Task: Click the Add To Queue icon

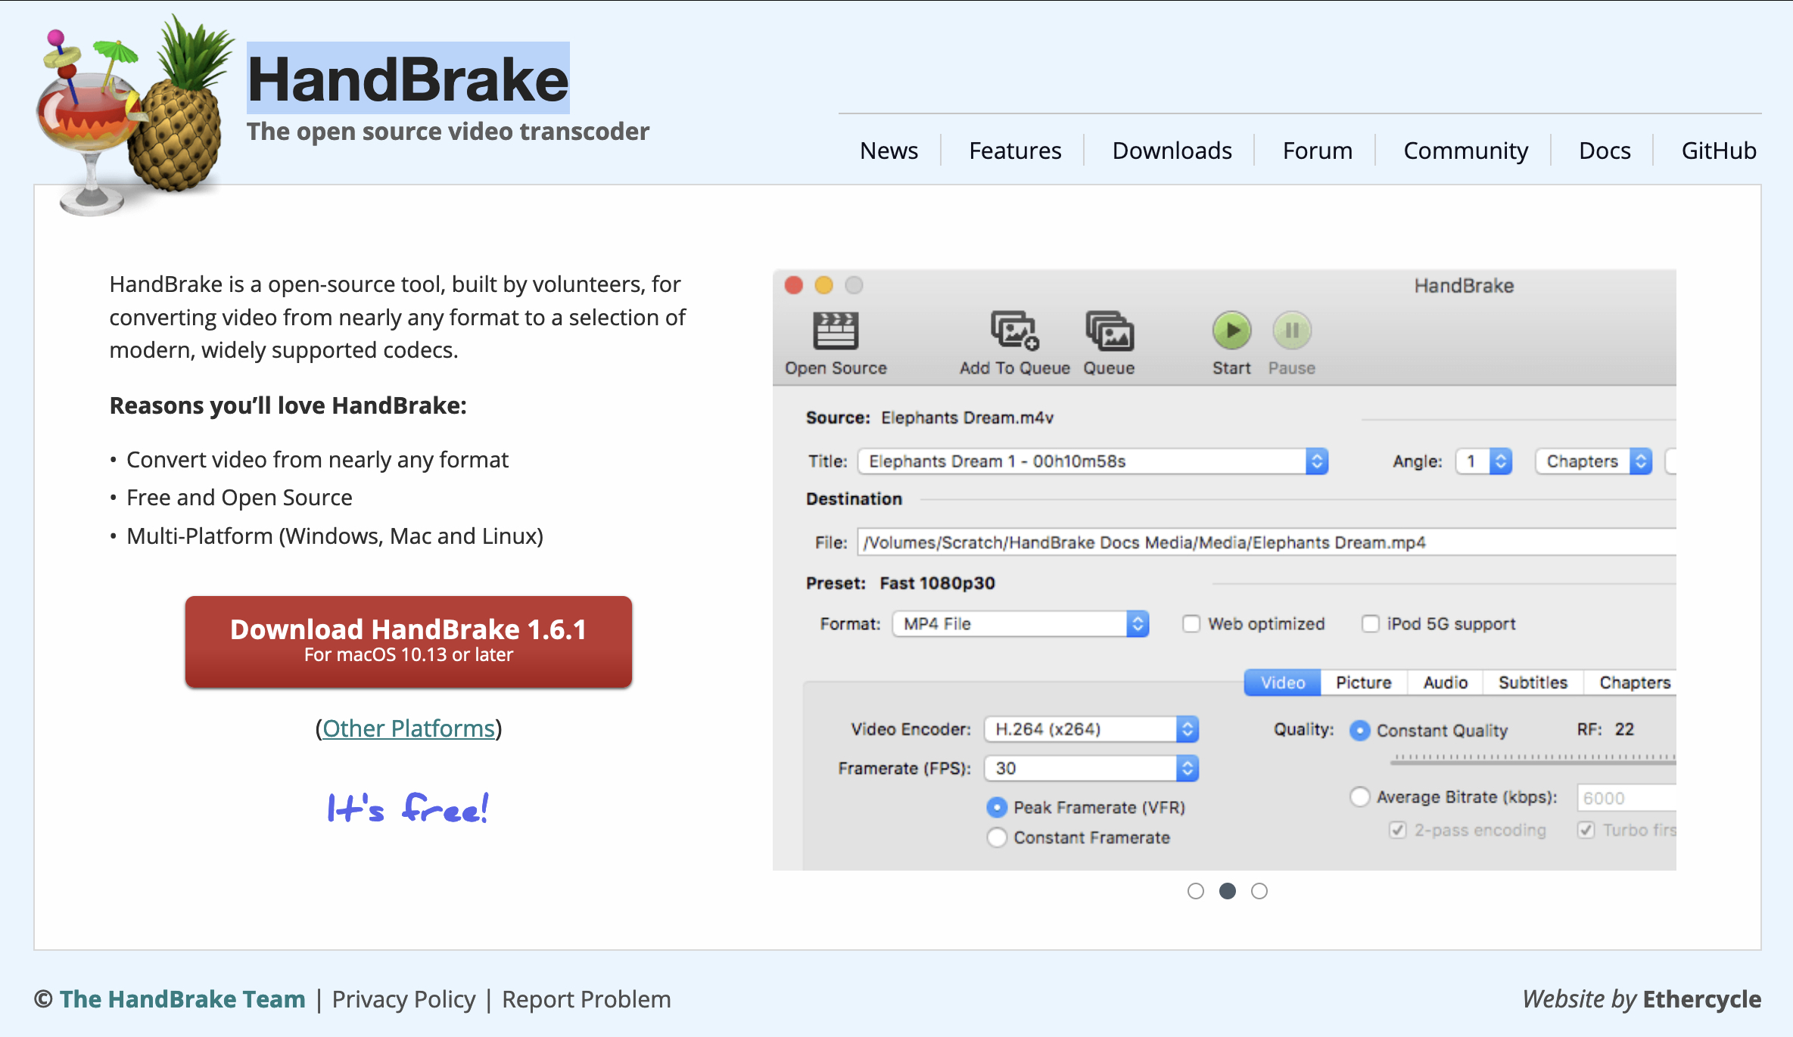Action: (1014, 331)
